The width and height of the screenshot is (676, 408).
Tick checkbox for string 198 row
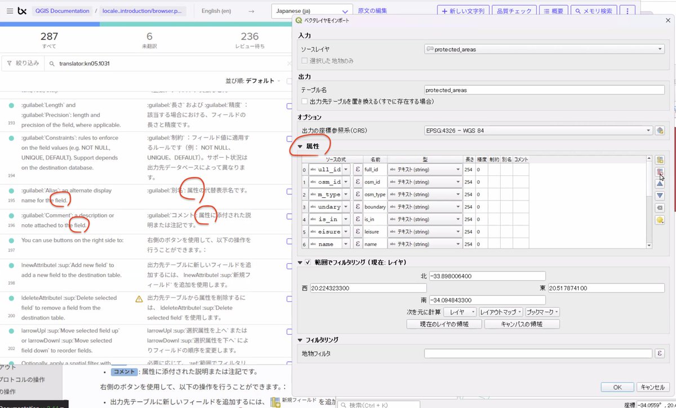click(289, 266)
